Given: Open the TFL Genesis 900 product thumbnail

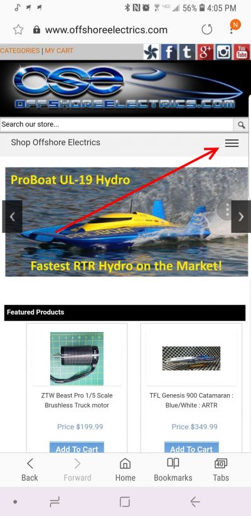Looking at the screenshot, I should tap(191, 358).
